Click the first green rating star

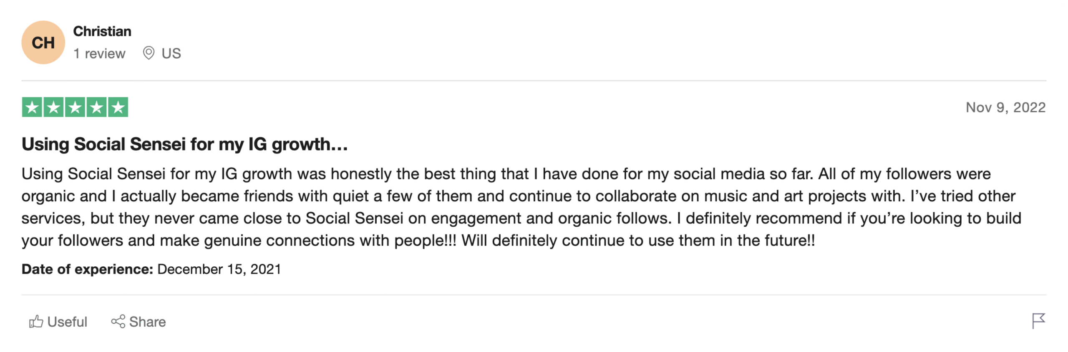[x=32, y=107]
